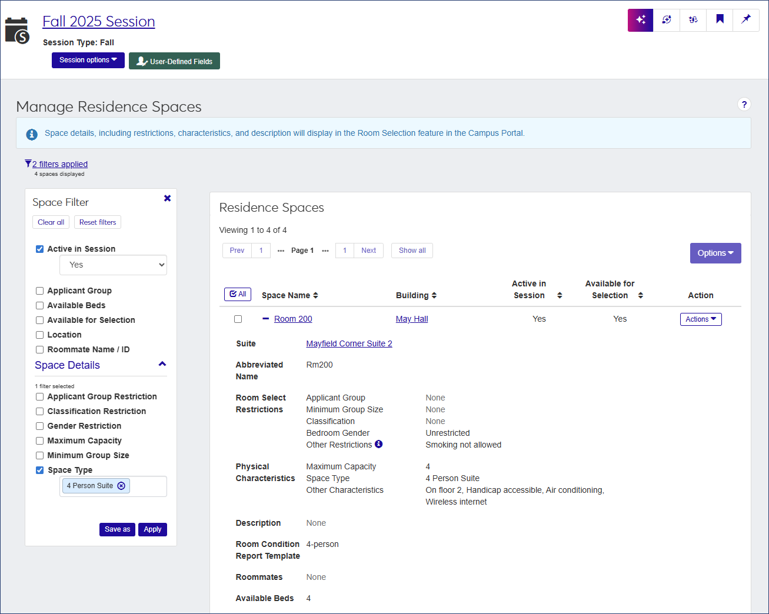The image size is (769, 614).
Task: Open the Options menu on Residence Spaces
Action: 715,253
